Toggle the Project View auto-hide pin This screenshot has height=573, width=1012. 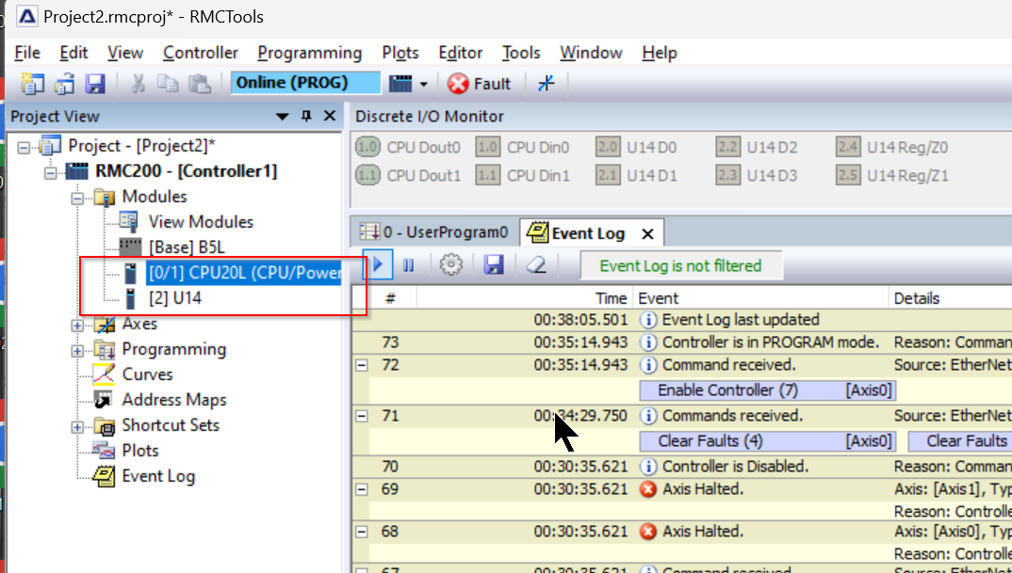306,116
